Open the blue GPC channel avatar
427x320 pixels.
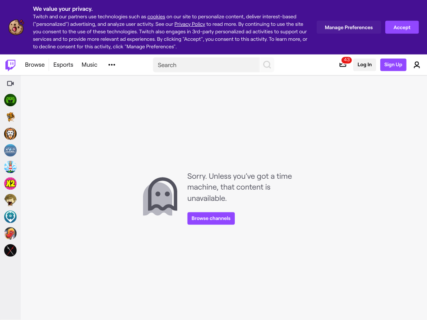pyautogui.click(x=10, y=150)
